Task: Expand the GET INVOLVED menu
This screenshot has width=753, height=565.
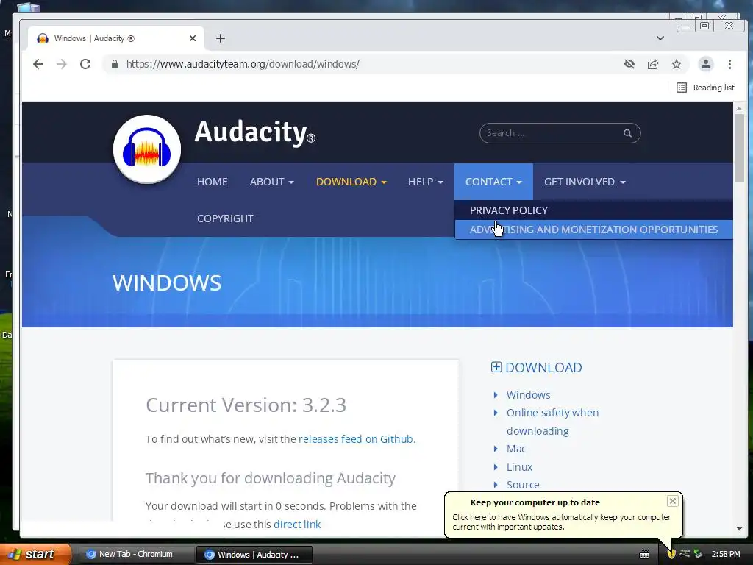Action: 585,182
